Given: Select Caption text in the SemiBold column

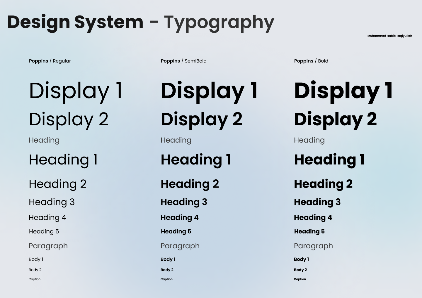Looking at the screenshot, I should click(x=166, y=279).
